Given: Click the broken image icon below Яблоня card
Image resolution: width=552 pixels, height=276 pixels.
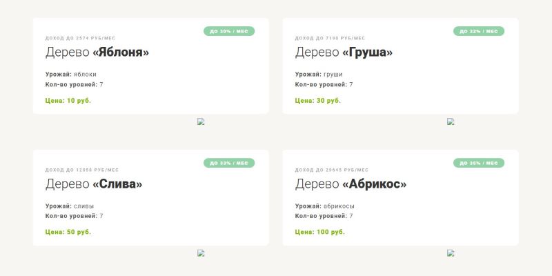Looking at the screenshot, I should [201, 121].
